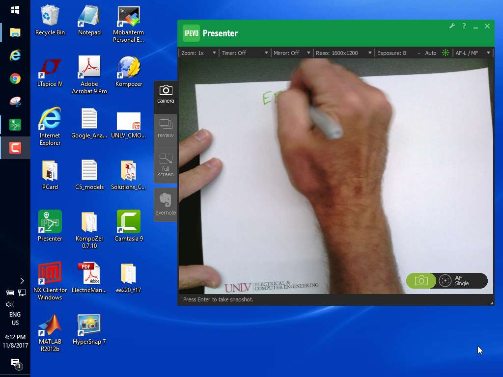Decrease exposure with the minus button
503x377 pixels.
point(419,53)
